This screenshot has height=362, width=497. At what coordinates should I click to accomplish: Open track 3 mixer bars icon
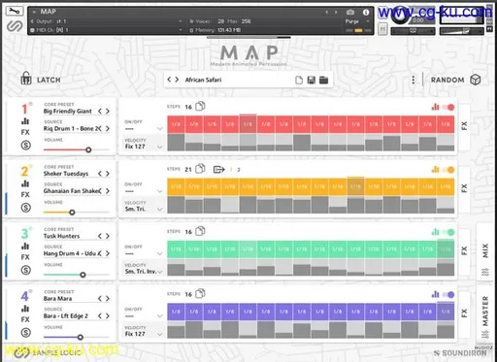(x=25, y=247)
